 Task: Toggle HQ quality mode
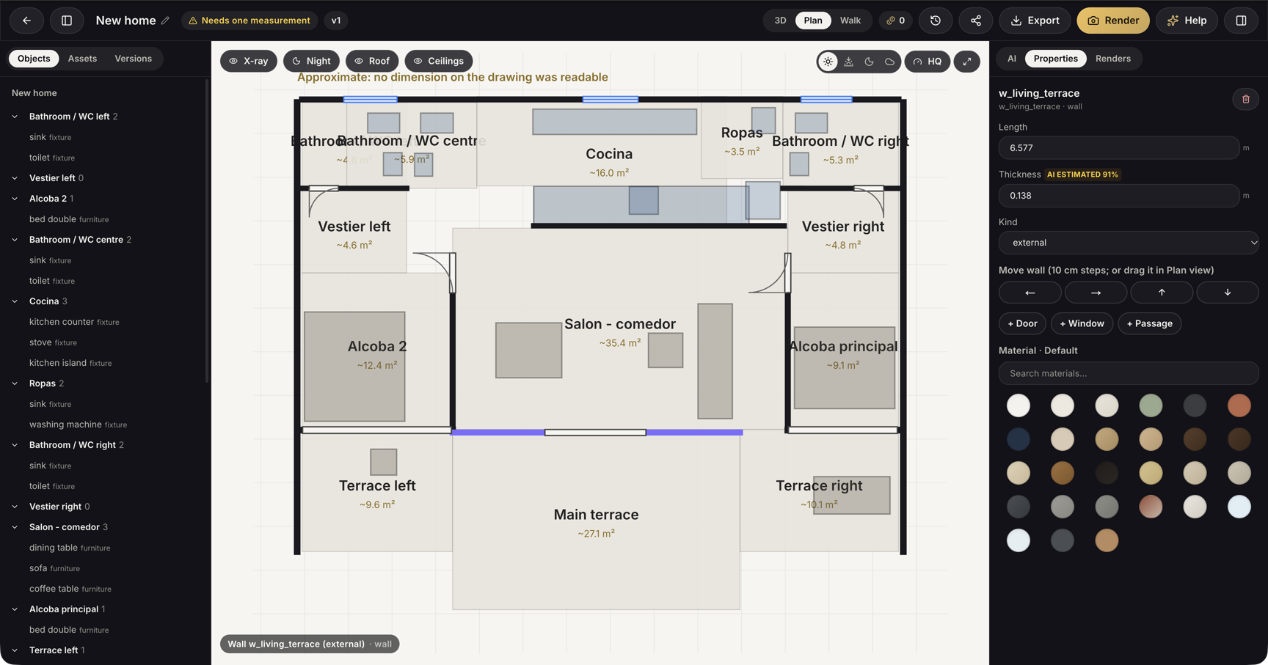click(928, 62)
